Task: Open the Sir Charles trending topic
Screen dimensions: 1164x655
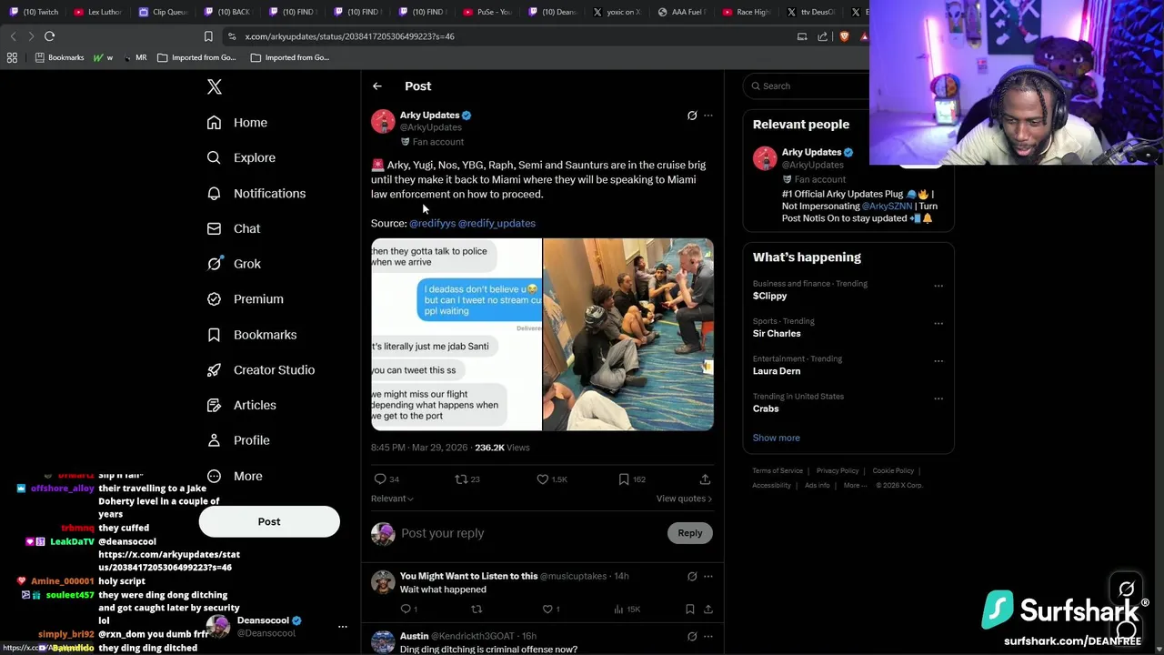Action: click(x=777, y=334)
